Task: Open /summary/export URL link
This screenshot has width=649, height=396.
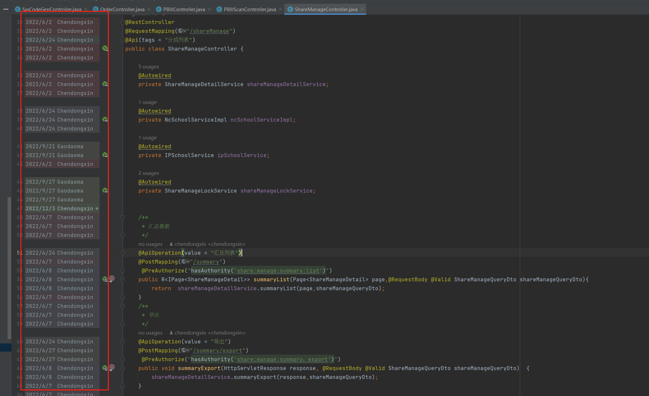Action: pos(219,350)
